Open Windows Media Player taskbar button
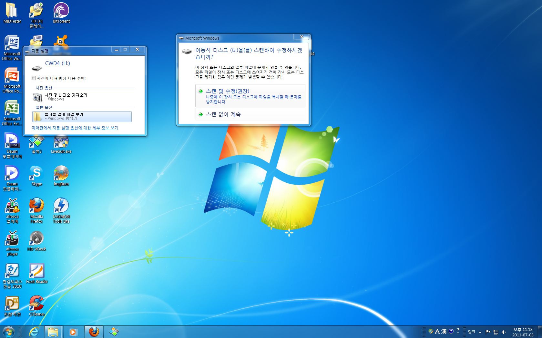The width and height of the screenshot is (542, 338). coord(73,332)
